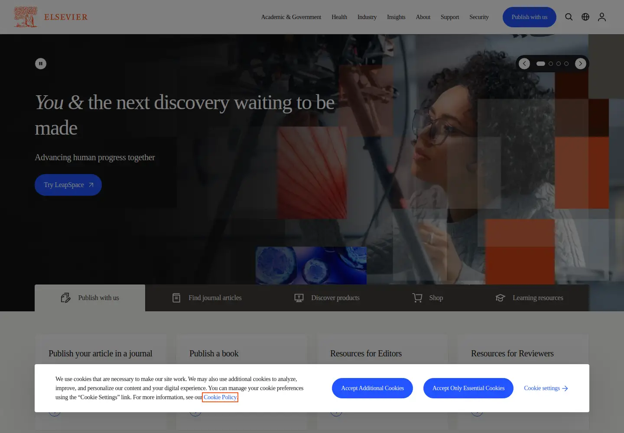Click Resources for Editors card heading

pyautogui.click(x=366, y=353)
